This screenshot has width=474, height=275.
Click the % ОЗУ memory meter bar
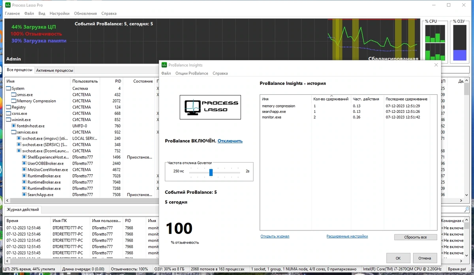click(x=459, y=43)
